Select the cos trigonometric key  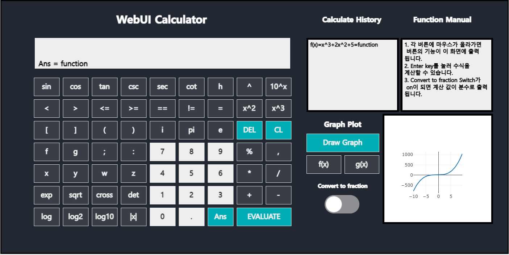point(75,87)
